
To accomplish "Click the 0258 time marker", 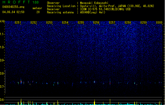I will (x=128, y=23).
